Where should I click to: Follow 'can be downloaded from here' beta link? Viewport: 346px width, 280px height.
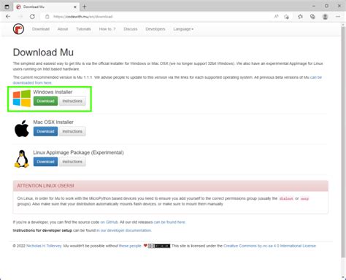point(32,82)
